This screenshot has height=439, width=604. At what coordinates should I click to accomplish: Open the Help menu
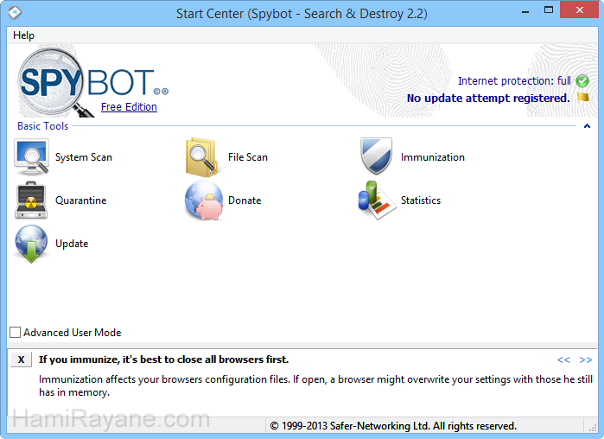(23, 35)
